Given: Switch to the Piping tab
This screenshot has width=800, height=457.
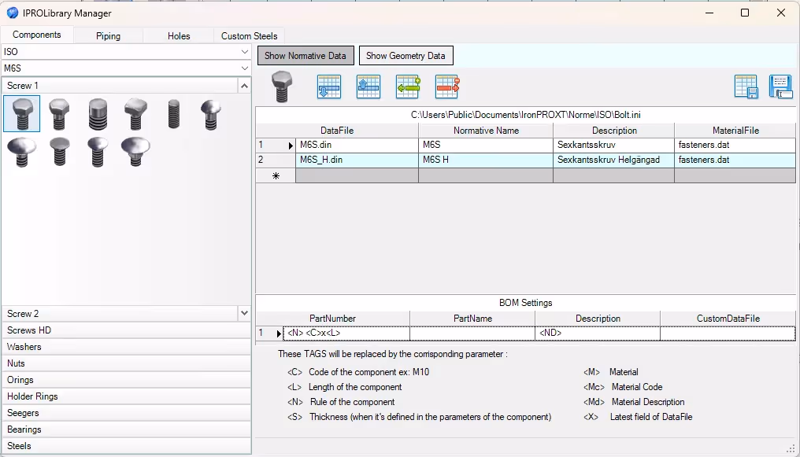Looking at the screenshot, I should click(108, 36).
